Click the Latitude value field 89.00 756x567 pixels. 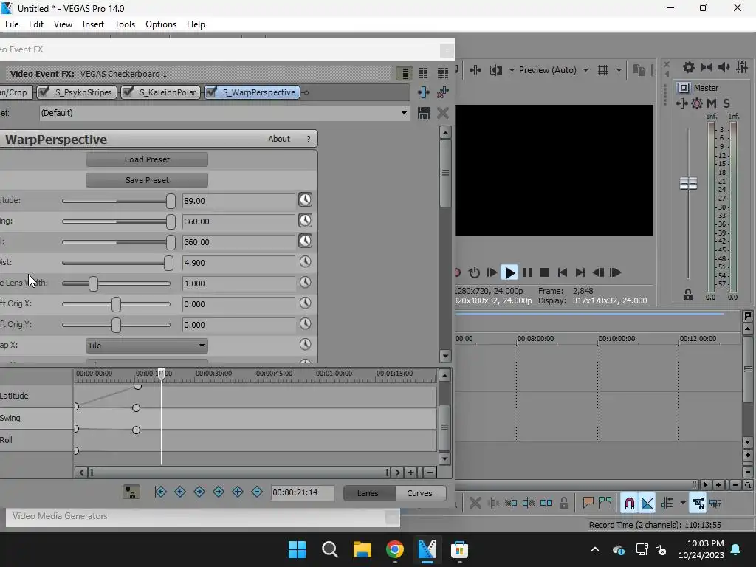238,201
